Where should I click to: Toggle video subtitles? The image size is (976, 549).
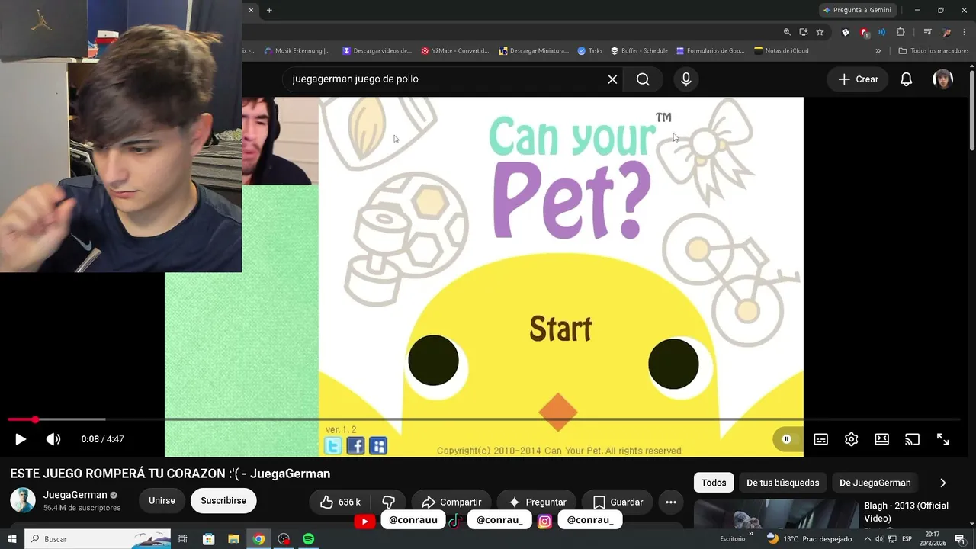820,439
